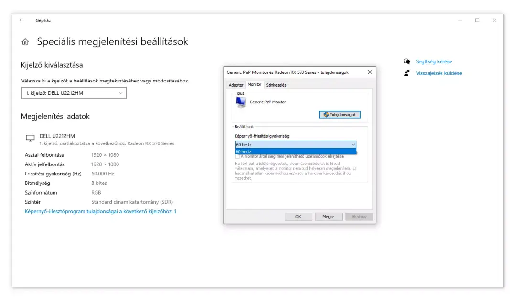Click the Bitmélység label

[37, 183]
